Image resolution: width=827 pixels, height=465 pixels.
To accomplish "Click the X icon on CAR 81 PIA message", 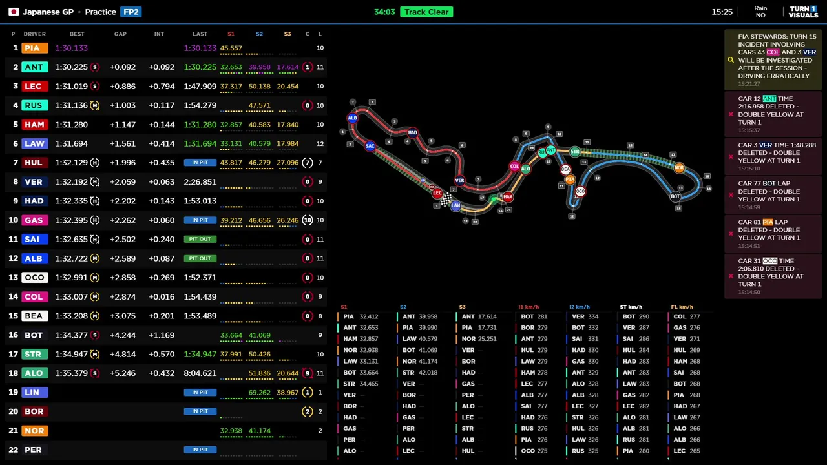I will pos(731,234).
